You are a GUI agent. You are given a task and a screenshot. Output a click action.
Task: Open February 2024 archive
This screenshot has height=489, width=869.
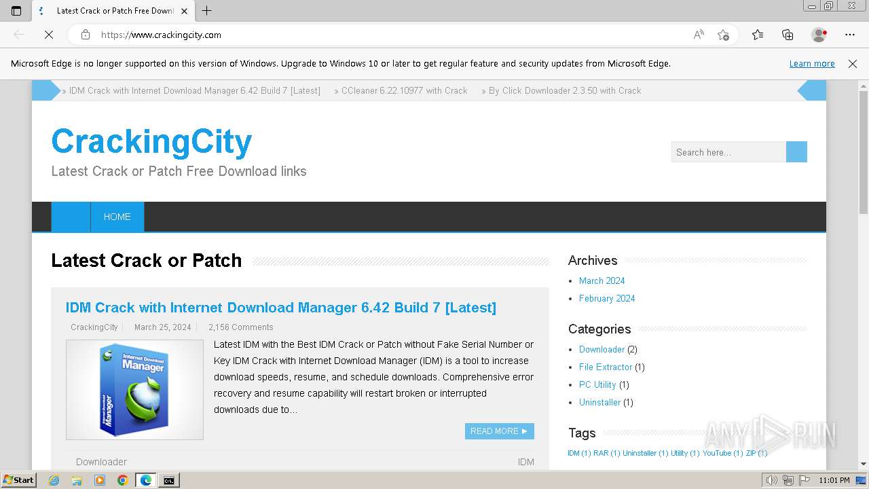tap(607, 298)
